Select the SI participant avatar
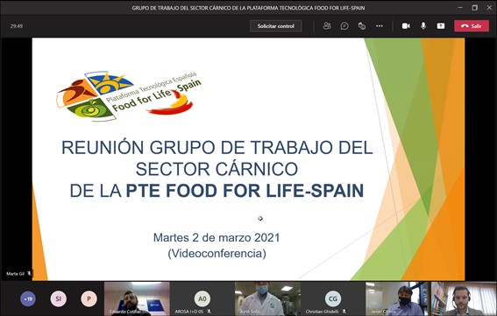 coord(59,298)
